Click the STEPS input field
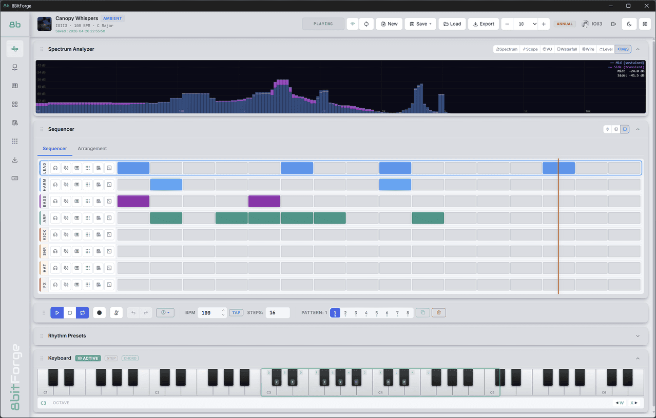The image size is (656, 418). (x=278, y=312)
